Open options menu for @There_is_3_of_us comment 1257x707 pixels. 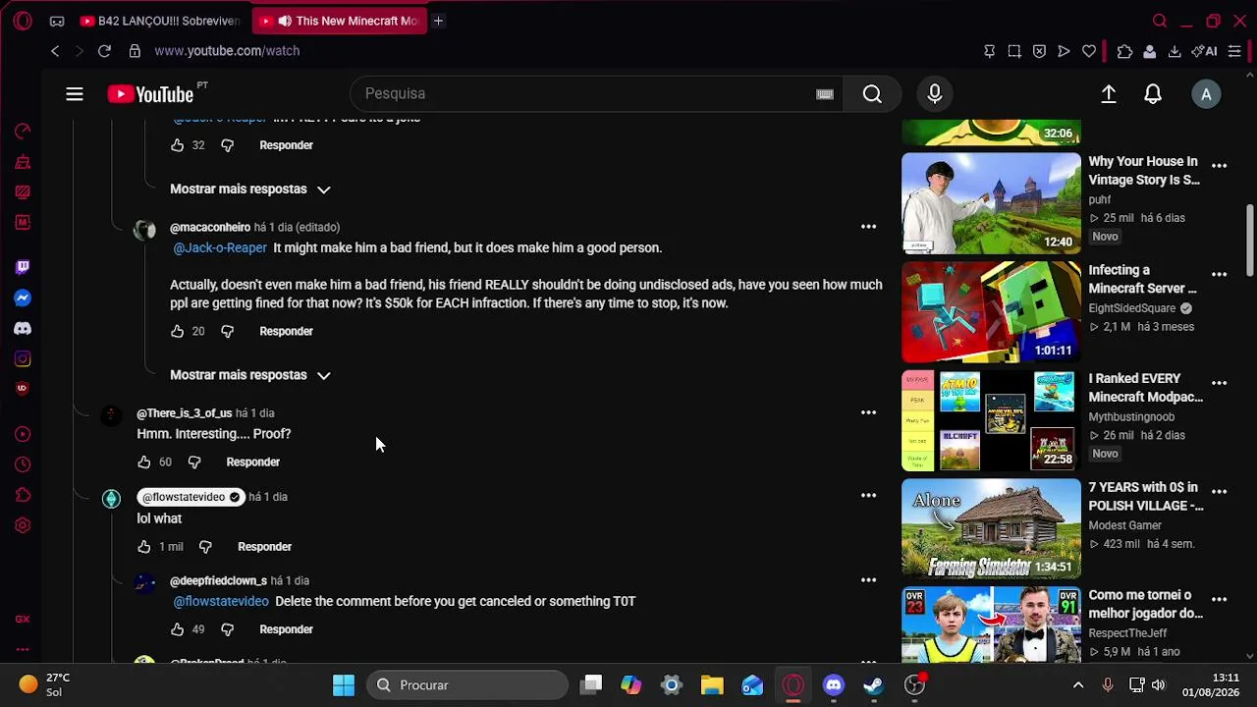click(868, 413)
